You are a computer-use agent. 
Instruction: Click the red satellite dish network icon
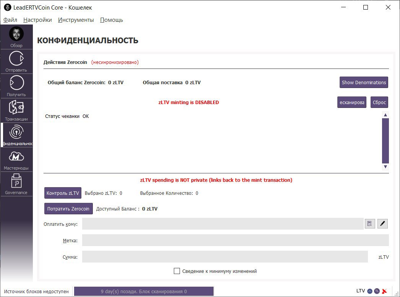(x=384, y=291)
